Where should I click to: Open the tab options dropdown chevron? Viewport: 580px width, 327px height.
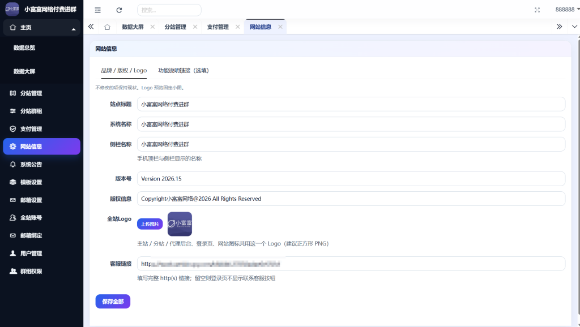(574, 27)
